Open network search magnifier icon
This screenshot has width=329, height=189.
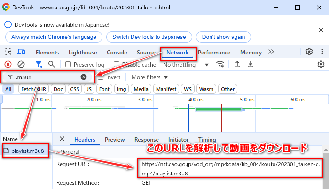(52, 64)
